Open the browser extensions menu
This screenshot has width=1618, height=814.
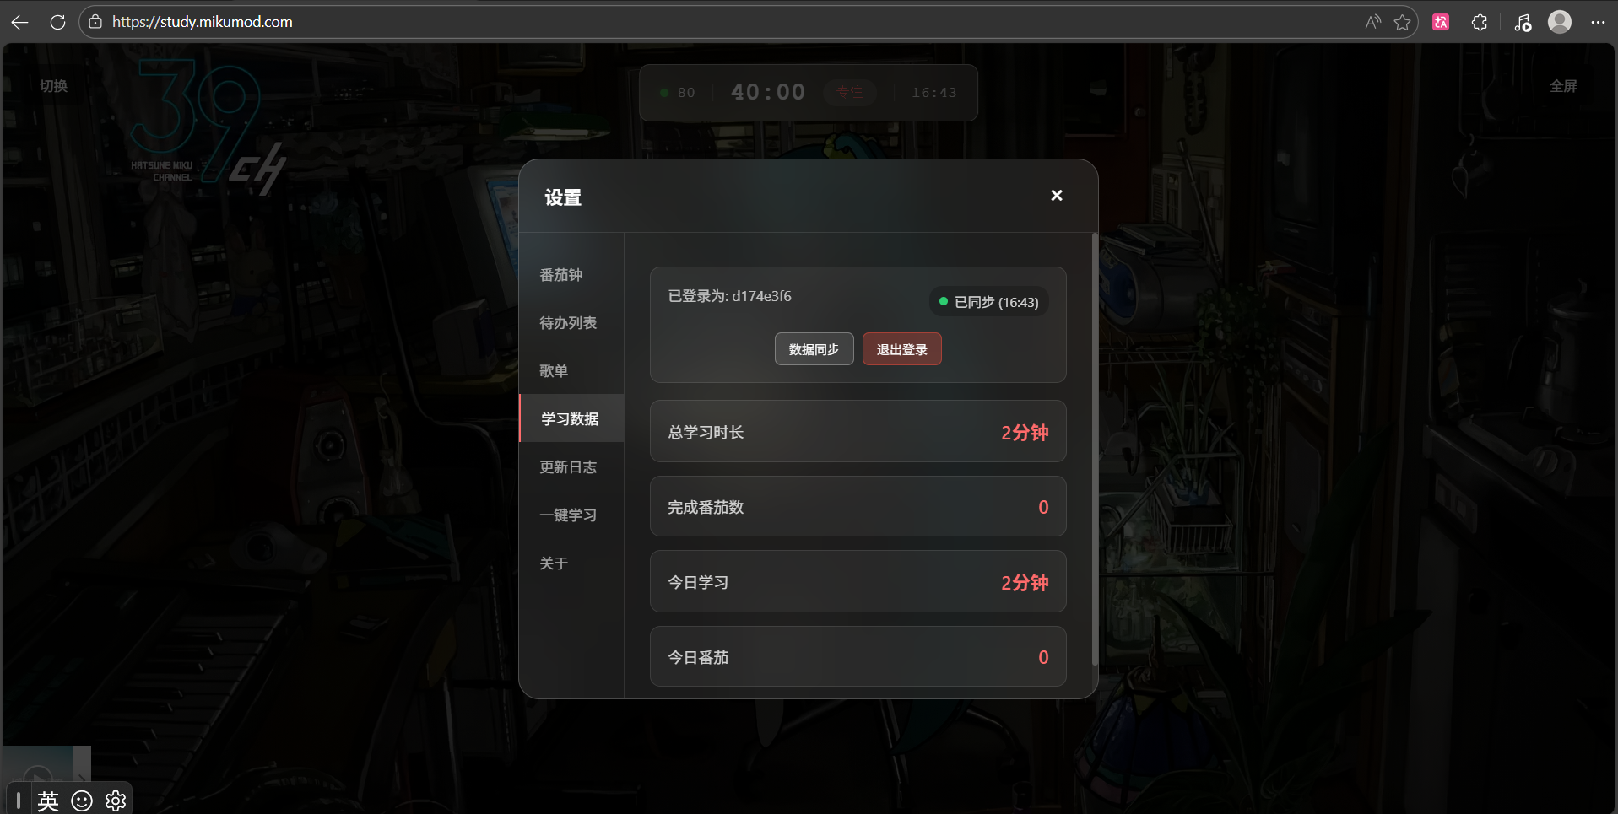click(1480, 22)
